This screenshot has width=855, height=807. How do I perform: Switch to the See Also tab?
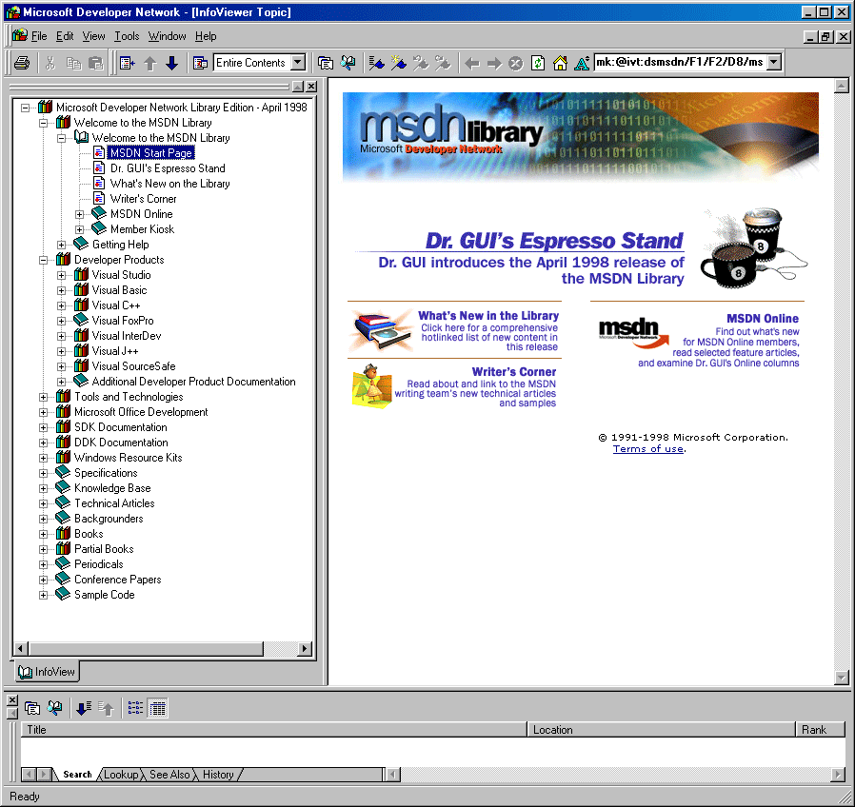pos(169,775)
